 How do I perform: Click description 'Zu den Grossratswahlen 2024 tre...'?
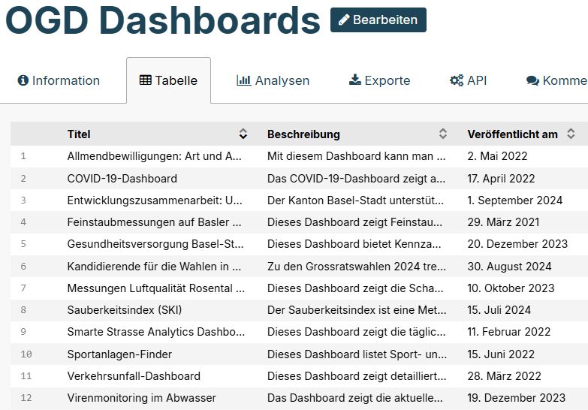357,267
